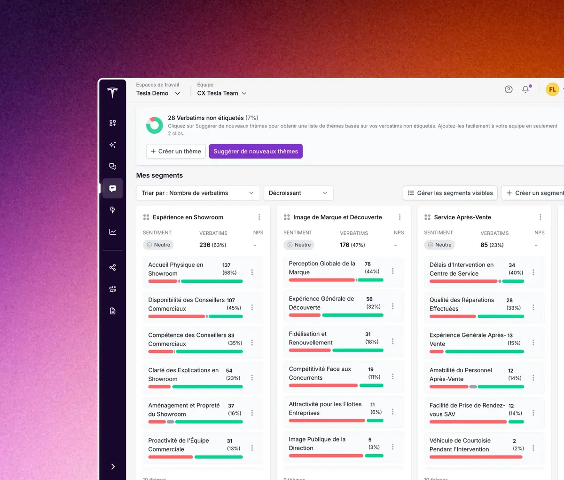Open options for Expérience Générale de Découverte
Viewport: 564px width, 480px height.
pyautogui.click(x=392, y=306)
